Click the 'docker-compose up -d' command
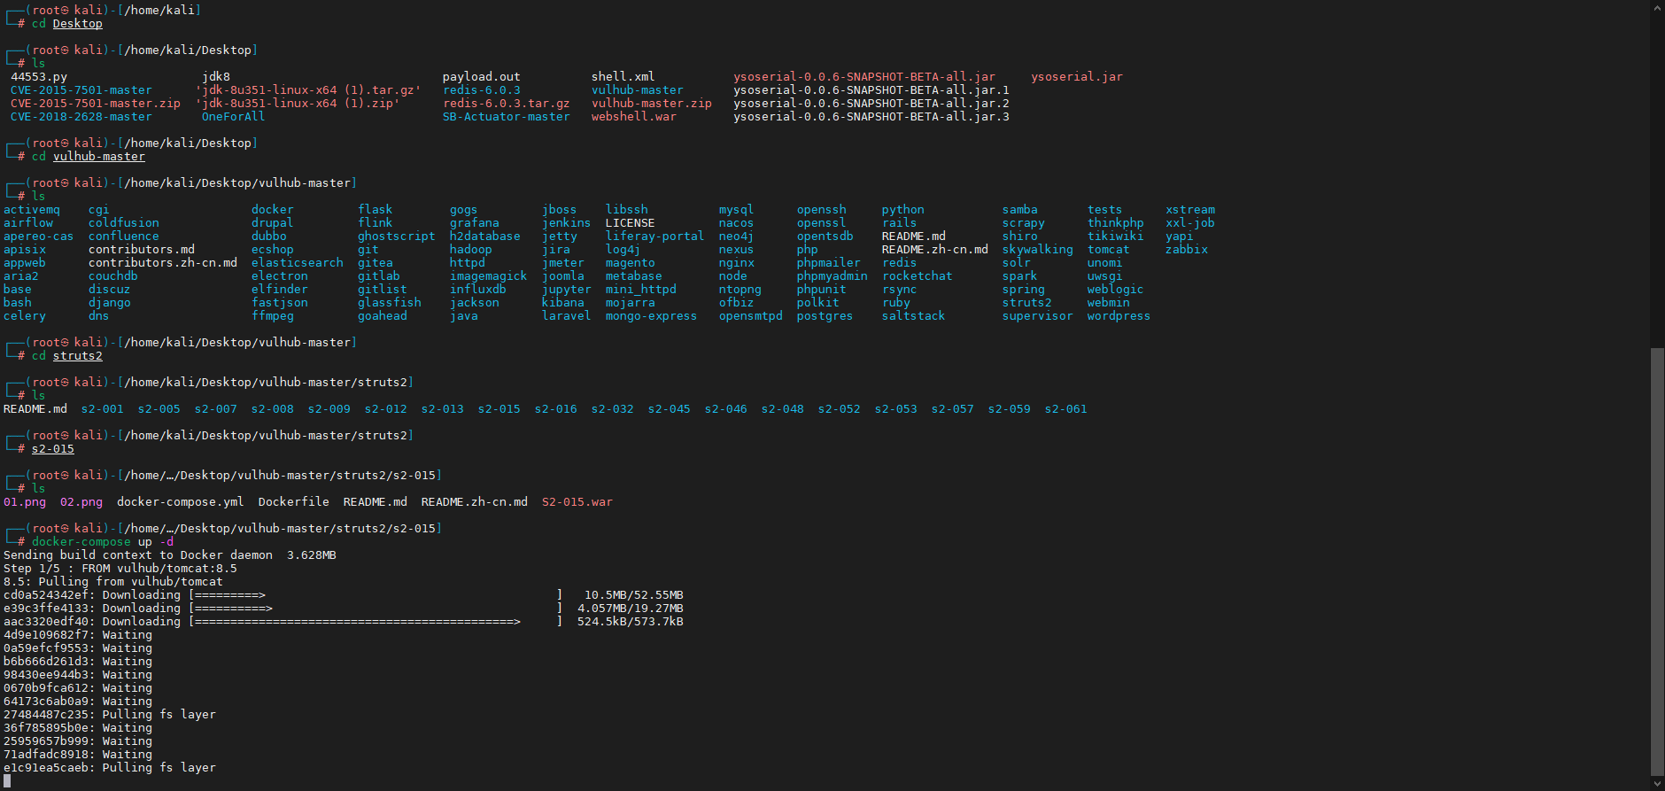The image size is (1665, 791). (103, 542)
